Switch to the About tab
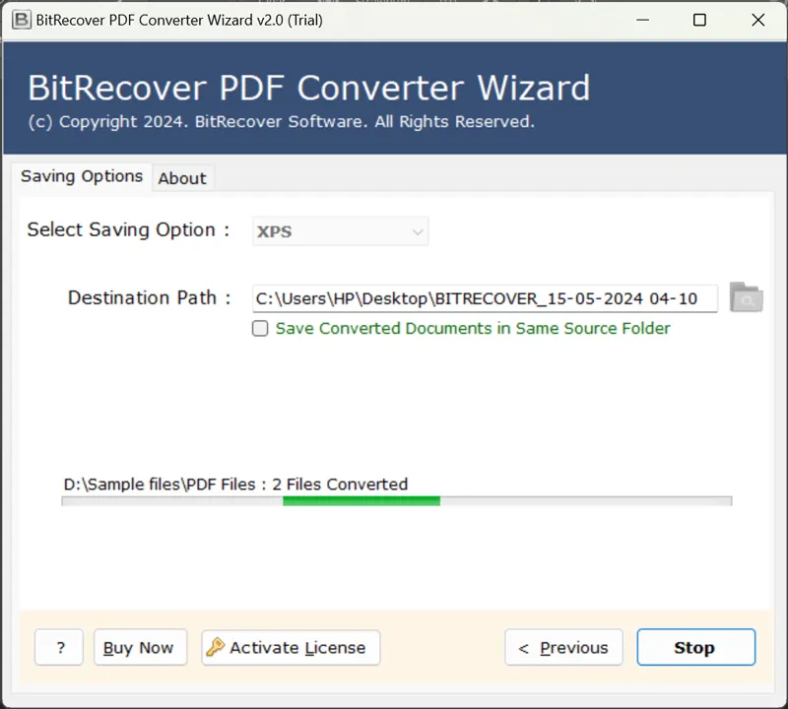 click(x=182, y=178)
